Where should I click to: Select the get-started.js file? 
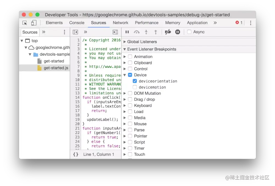click(x=44, y=68)
